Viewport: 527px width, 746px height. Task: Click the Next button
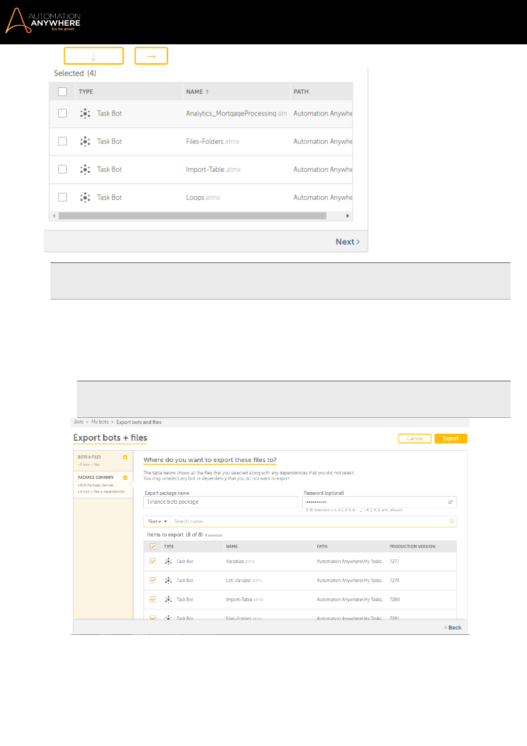pyautogui.click(x=348, y=242)
